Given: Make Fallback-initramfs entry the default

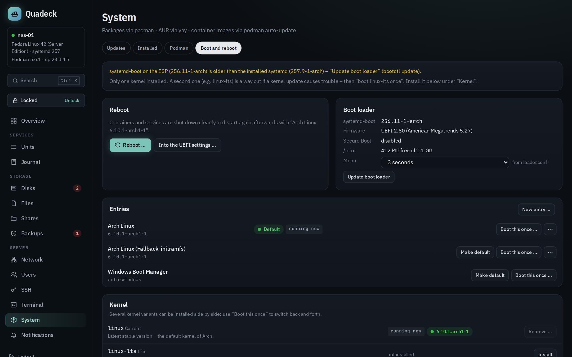Looking at the screenshot, I should 475,252.
